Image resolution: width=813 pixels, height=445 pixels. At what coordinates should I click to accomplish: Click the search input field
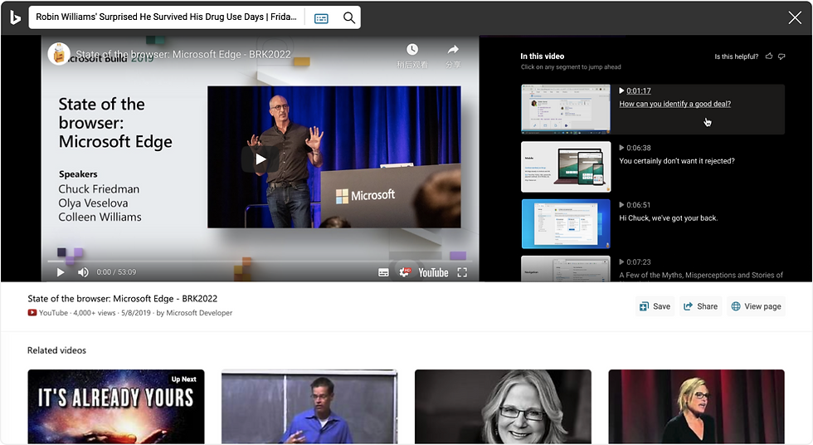click(x=166, y=17)
